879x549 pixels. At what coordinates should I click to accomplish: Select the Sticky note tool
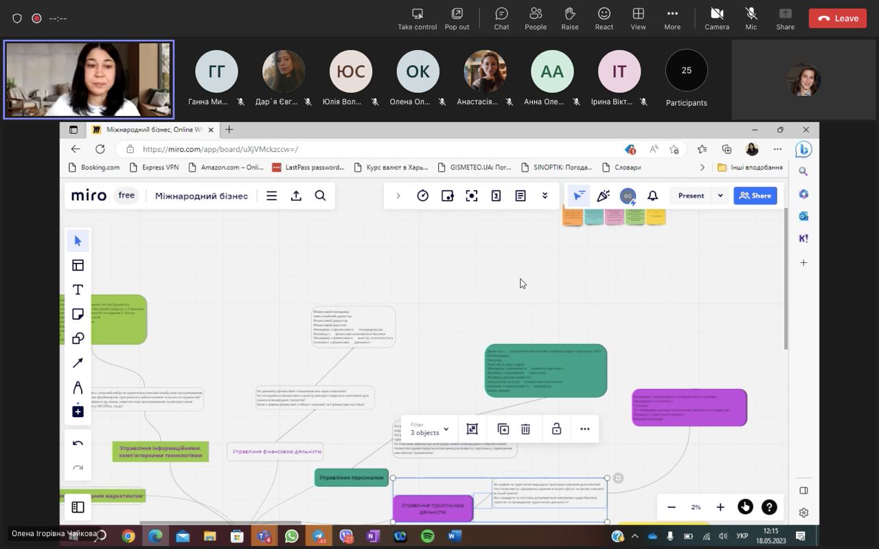78,314
